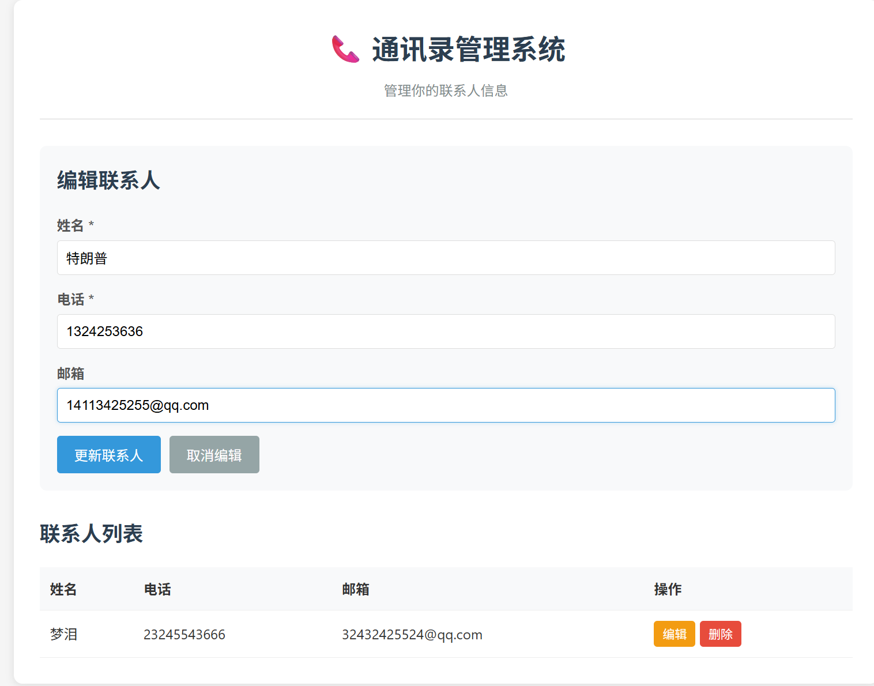Click inside the 邮箱 input field
Screen dimensions: 874x686
(404, 405)
